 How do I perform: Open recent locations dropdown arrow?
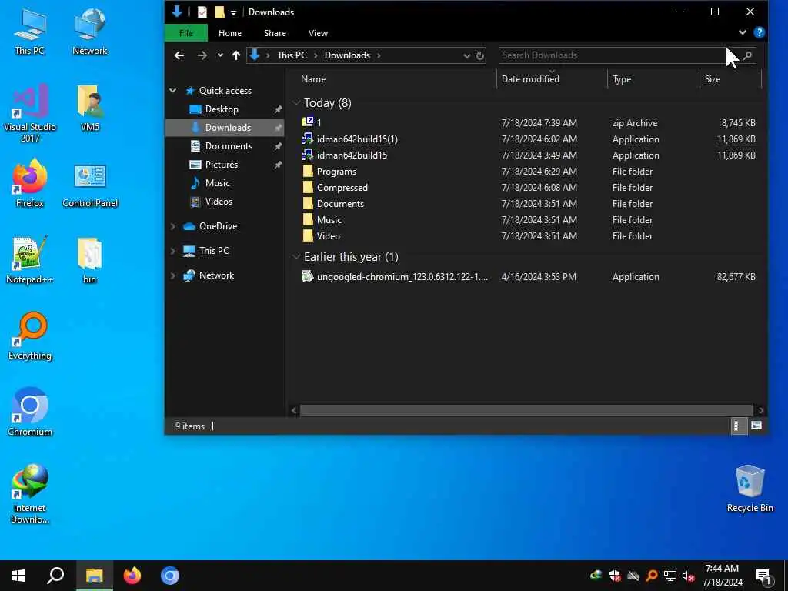click(x=220, y=55)
